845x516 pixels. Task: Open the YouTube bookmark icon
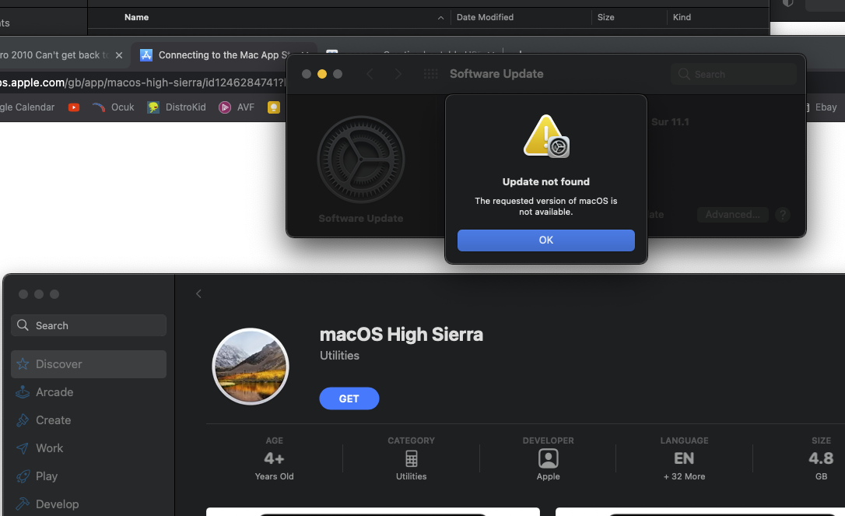pos(74,107)
